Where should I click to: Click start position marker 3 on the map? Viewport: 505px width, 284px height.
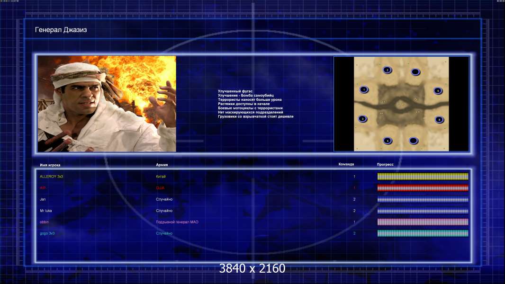[x=363, y=119]
